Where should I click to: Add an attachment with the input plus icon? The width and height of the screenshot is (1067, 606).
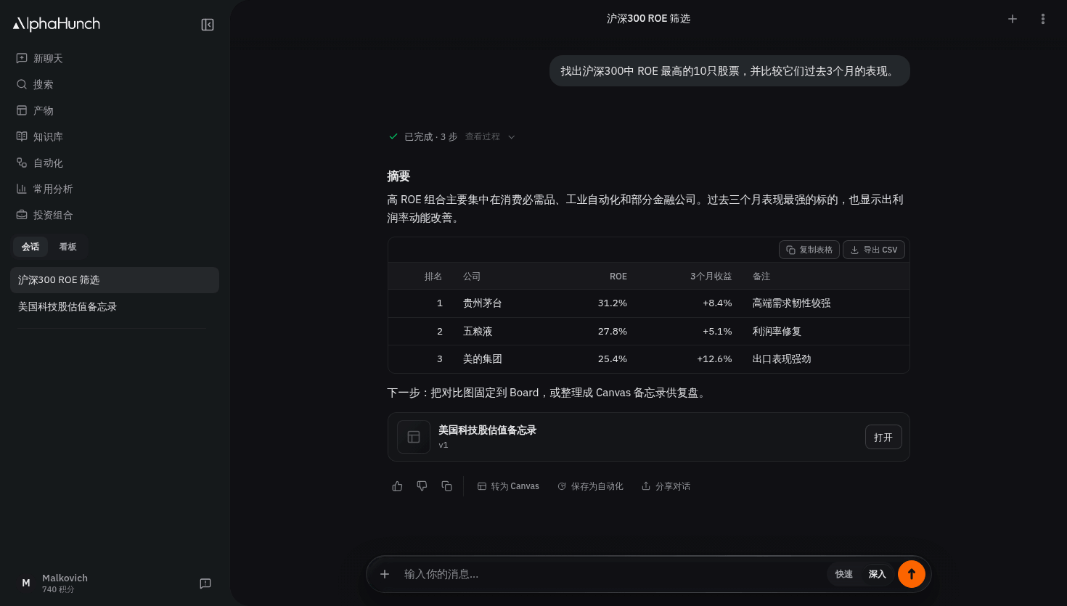pyautogui.click(x=385, y=574)
